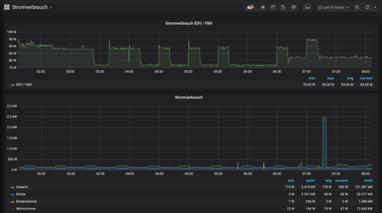
Task: Expand the refresh interval dropdown arrow
Action: (375, 7)
